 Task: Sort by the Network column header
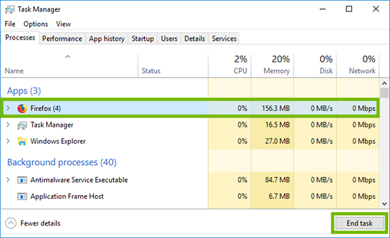(358, 66)
